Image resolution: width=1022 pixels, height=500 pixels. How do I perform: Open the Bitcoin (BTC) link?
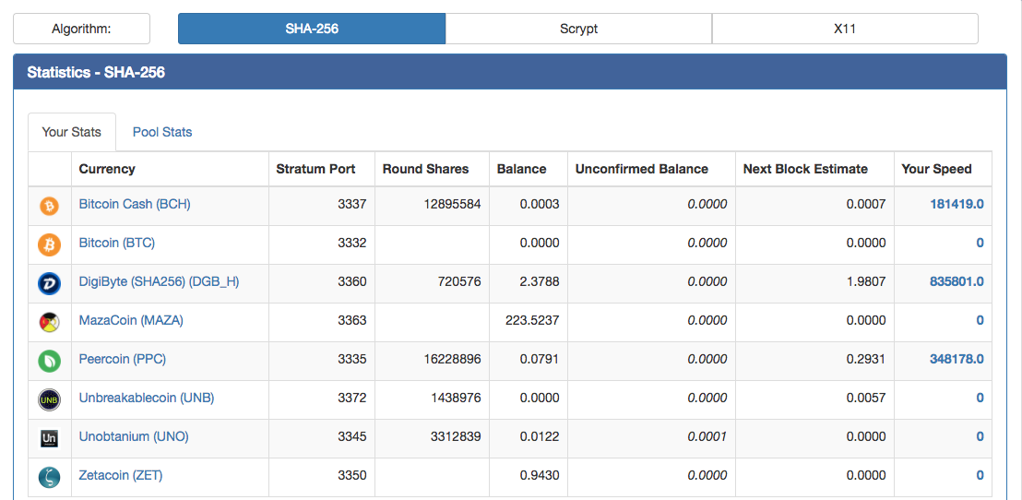click(x=116, y=244)
